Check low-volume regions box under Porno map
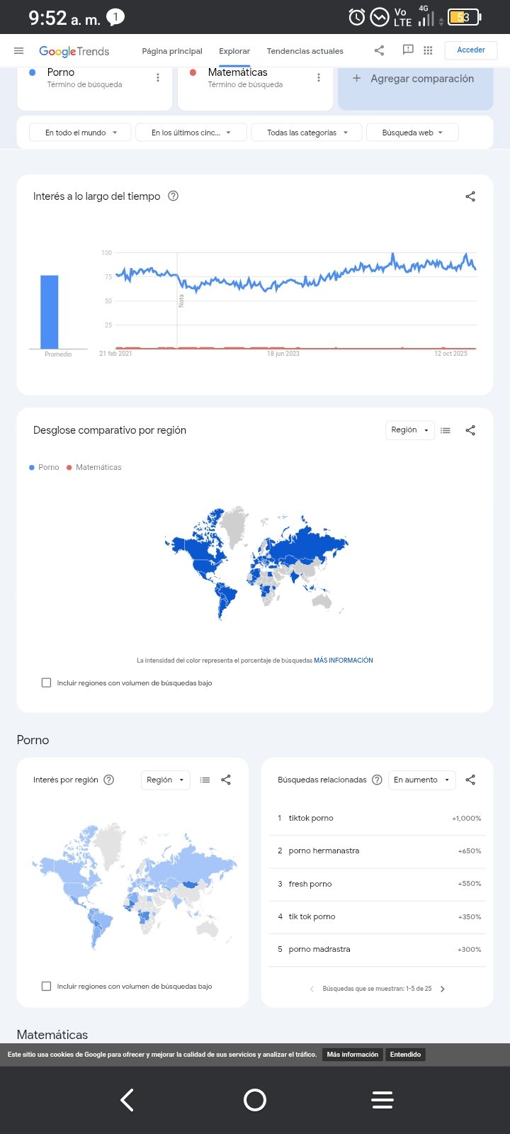 [47, 986]
